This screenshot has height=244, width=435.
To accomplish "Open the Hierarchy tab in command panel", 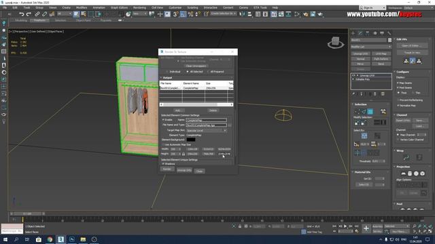I will pyautogui.click(x=367, y=33).
